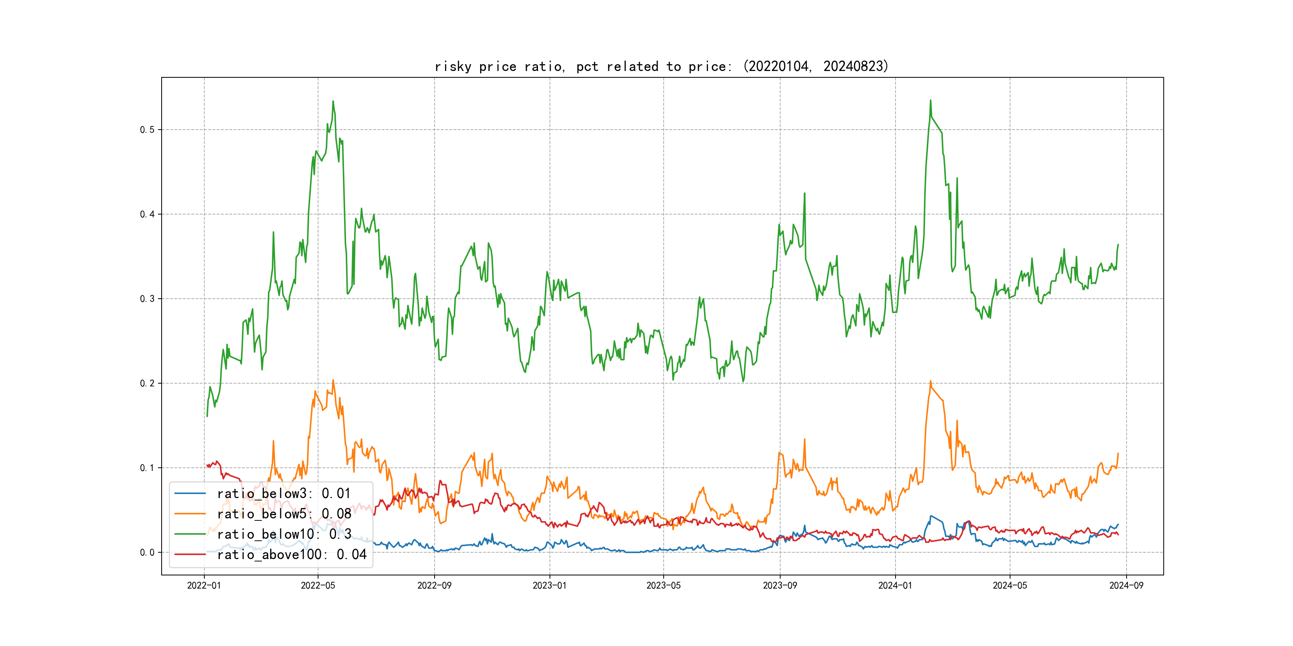The image size is (1293, 646).
Task: Click the 2022-01 x-axis tick label
Action: (204, 585)
